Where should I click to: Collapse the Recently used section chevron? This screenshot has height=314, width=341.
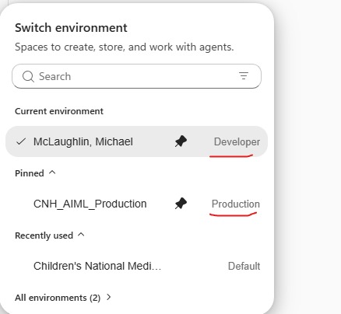point(81,235)
